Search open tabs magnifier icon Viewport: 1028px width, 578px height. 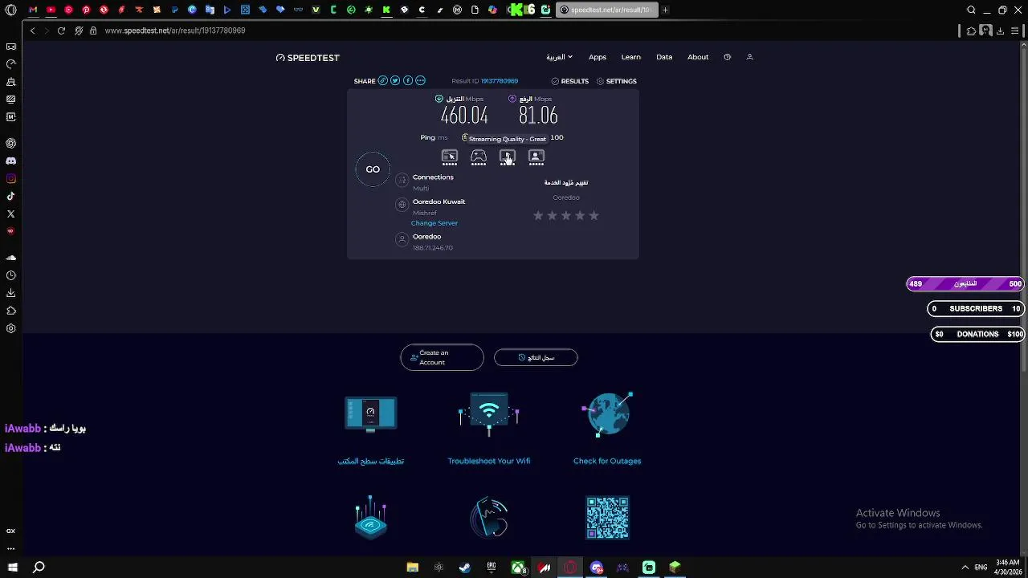point(971,10)
